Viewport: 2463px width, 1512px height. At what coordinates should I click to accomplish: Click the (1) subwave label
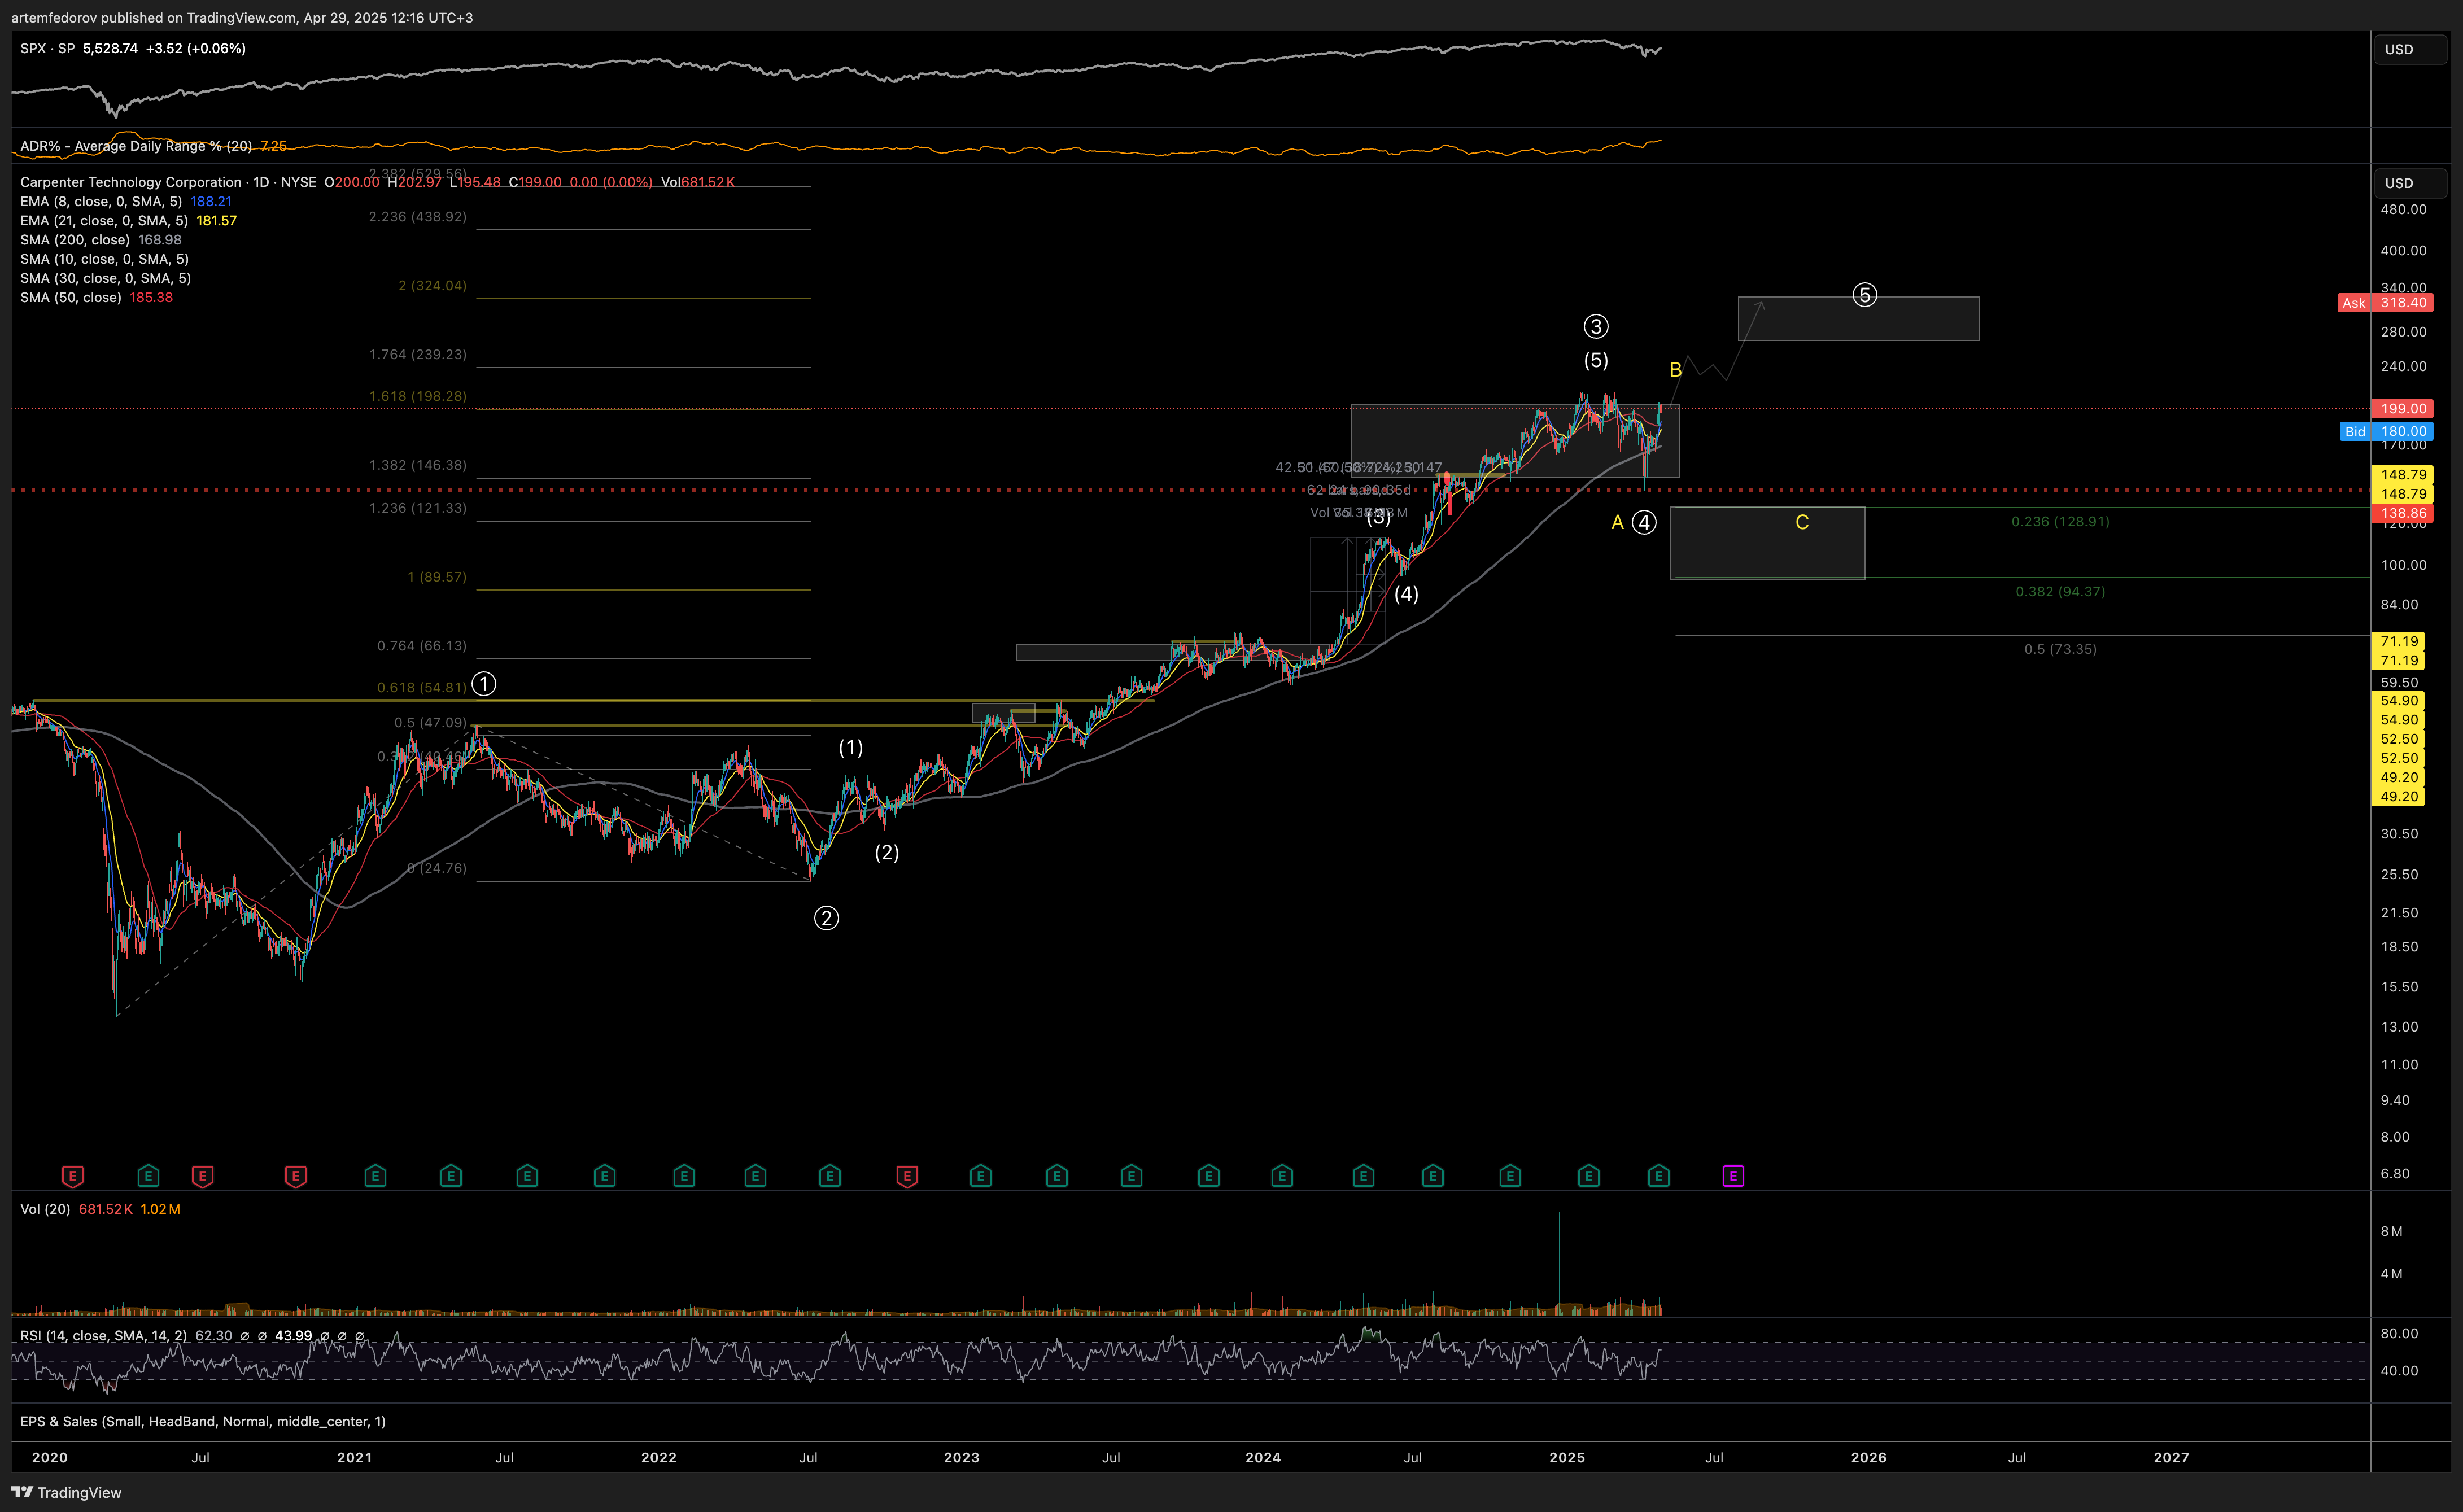850,748
